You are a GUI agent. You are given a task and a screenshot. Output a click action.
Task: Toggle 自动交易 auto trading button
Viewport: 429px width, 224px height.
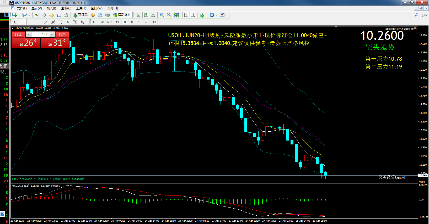pyautogui.click(x=122, y=15)
